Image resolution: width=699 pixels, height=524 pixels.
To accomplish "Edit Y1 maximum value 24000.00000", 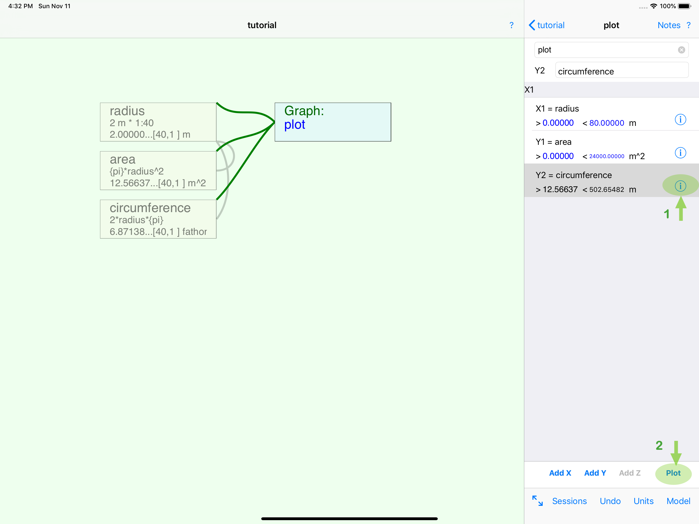I will click(606, 156).
